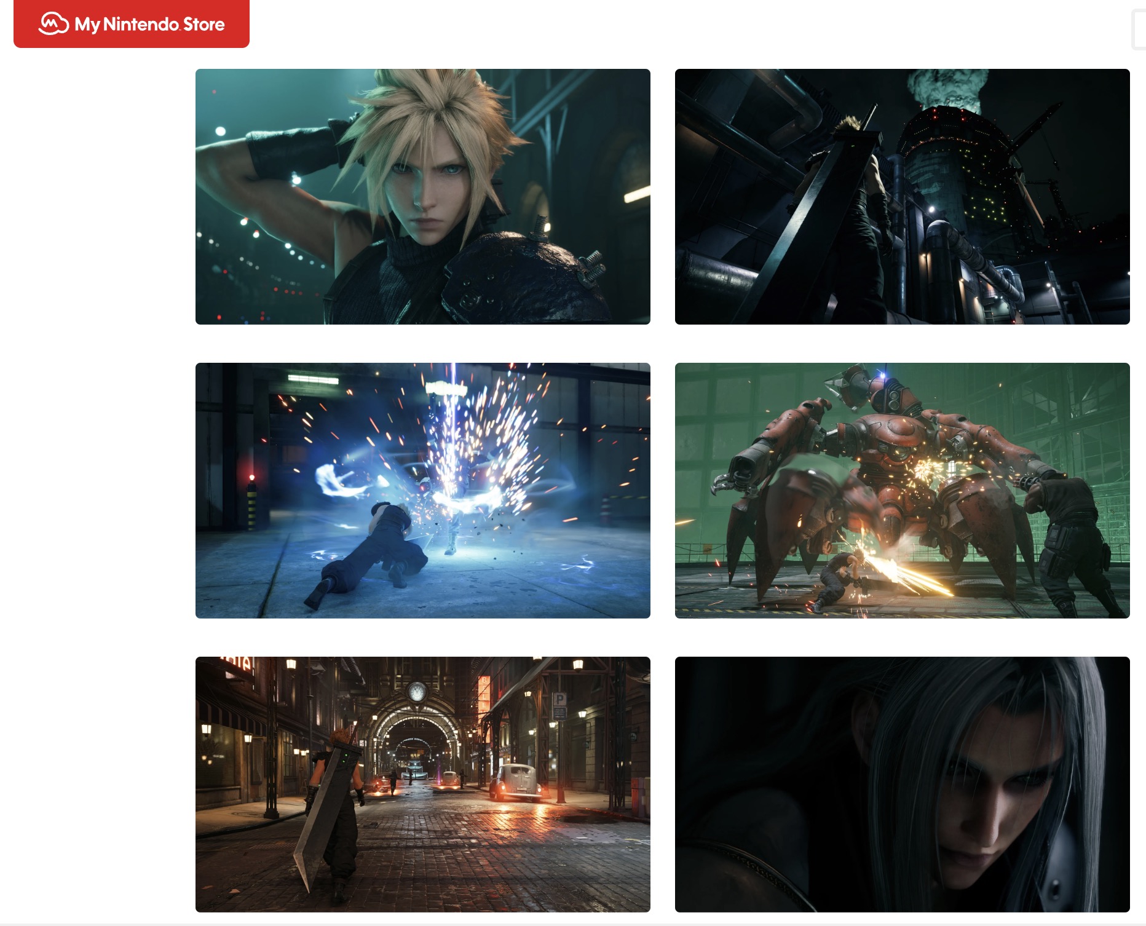Open the My Nintendo Store home link

[x=132, y=24]
